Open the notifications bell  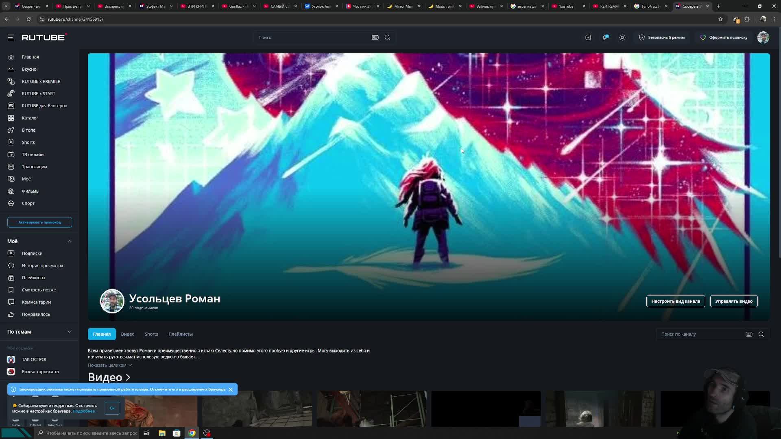coord(605,37)
